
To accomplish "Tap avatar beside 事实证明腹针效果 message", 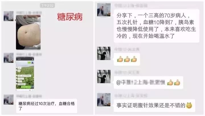I will pos(104,100).
